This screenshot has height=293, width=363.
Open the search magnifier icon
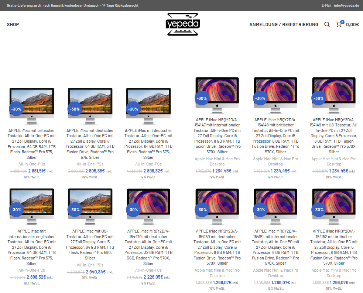click(327, 24)
